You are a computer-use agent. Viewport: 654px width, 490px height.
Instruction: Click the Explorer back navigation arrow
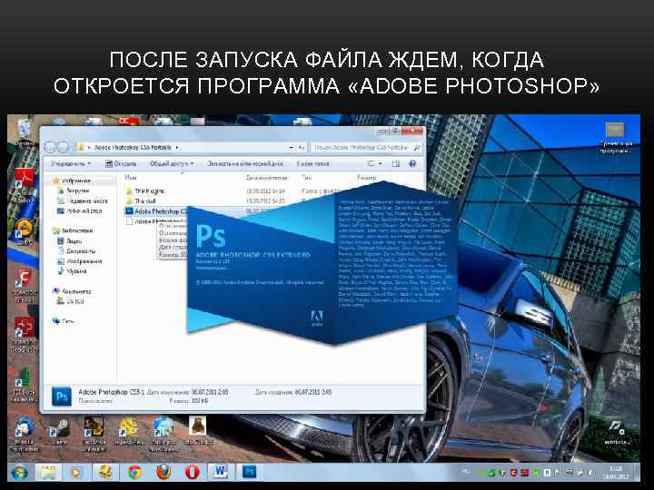point(51,147)
